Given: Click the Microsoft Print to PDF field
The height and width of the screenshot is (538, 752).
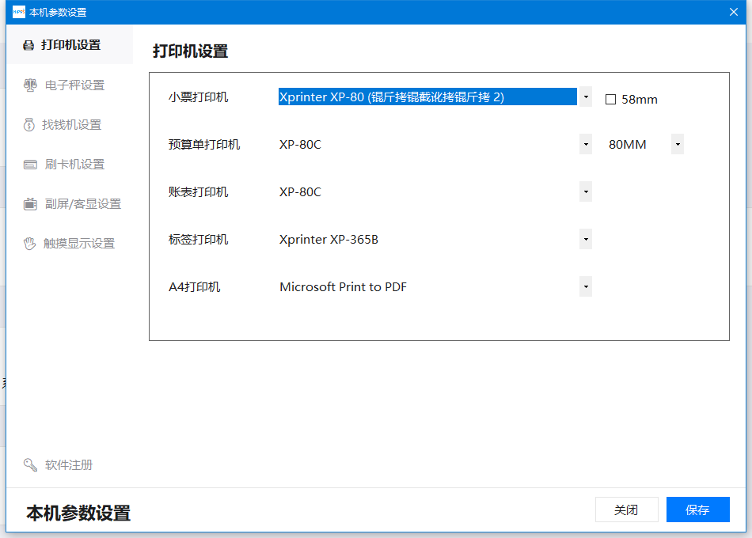Looking at the screenshot, I should [x=427, y=286].
